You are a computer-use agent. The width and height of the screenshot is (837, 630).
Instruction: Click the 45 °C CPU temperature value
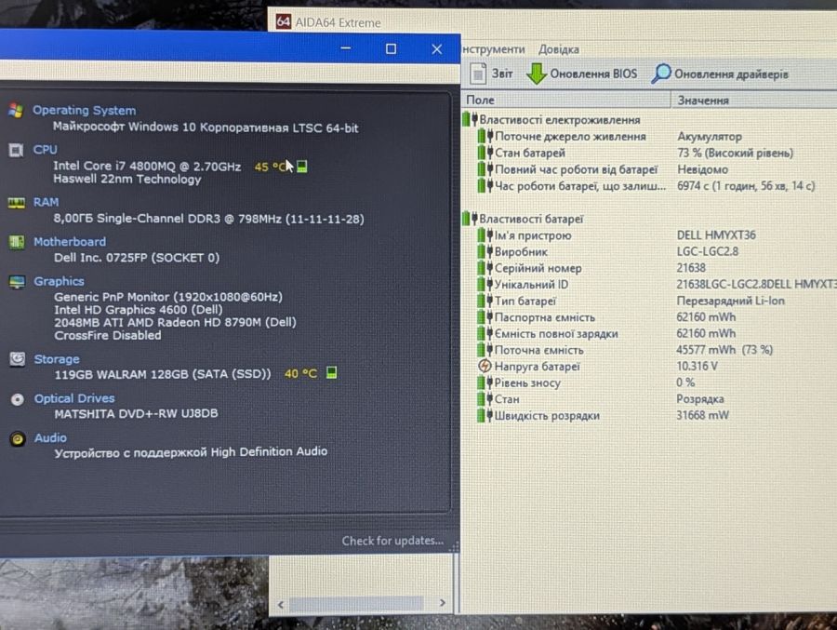tap(270, 167)
